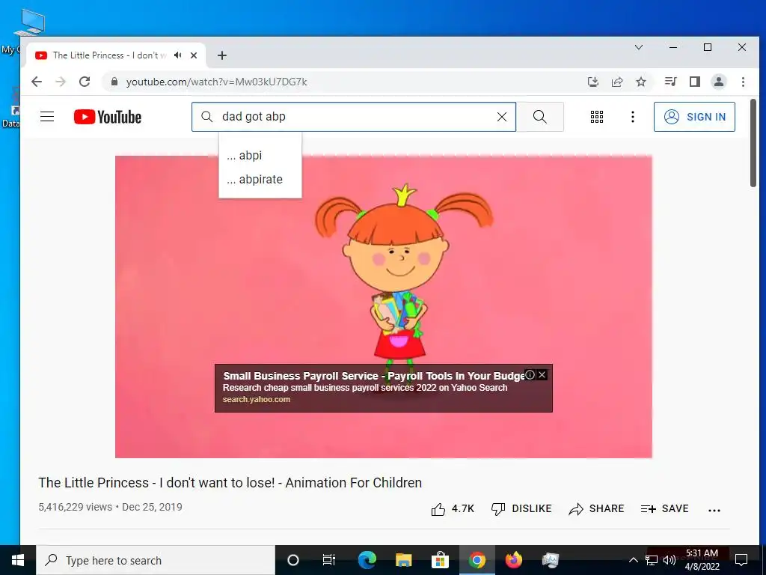Open the Small Business Payroll ad title
766x575 pixels.
click(x=373, y=376)
